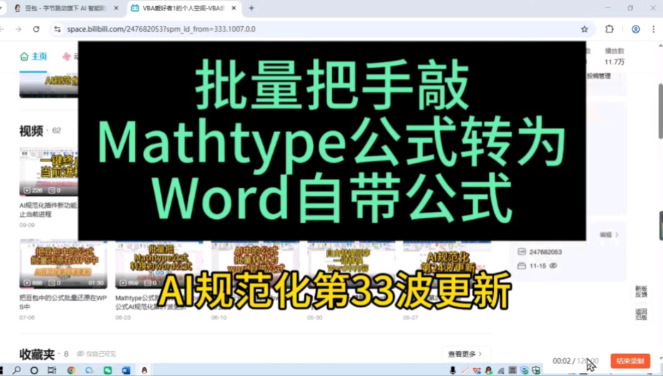Open Windows search from the taskbar
Viewport: 663px width, 376px height.
pos(16,370)
